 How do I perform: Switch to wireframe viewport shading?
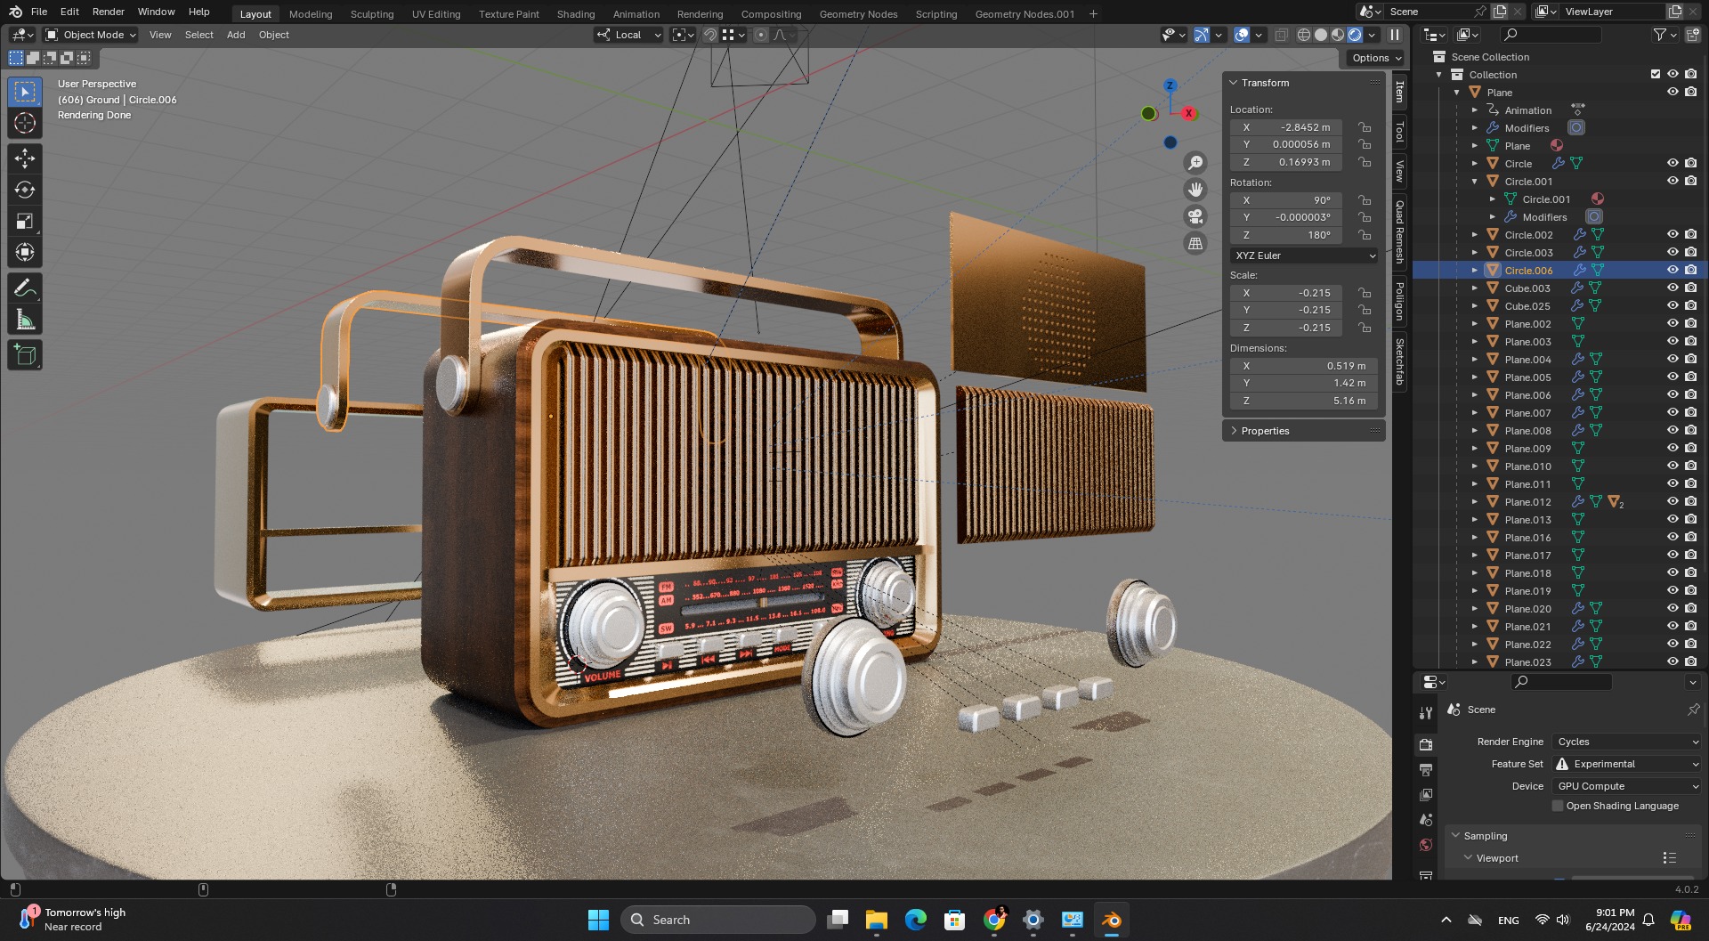pyautogui.click(x=1304, y=35)
